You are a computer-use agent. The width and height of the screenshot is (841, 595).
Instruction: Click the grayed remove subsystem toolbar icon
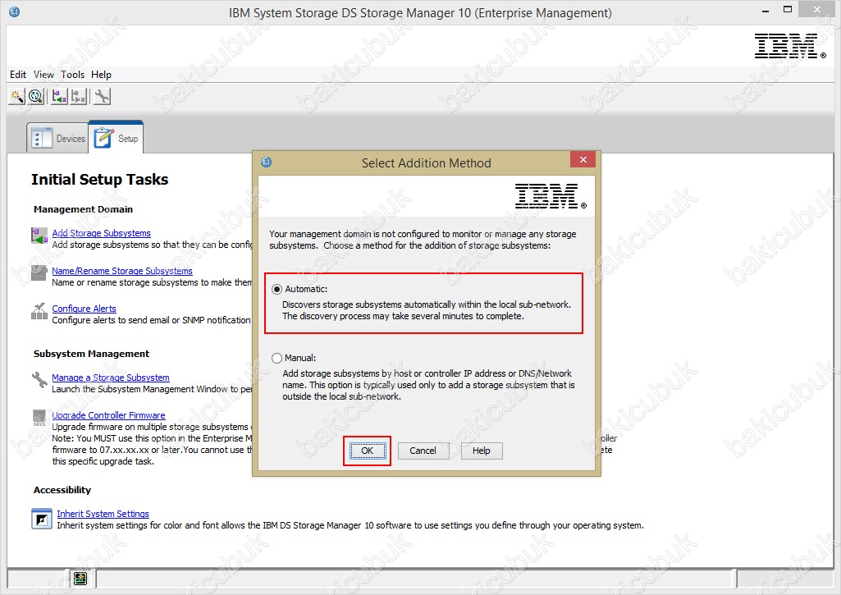pos(78,97)
